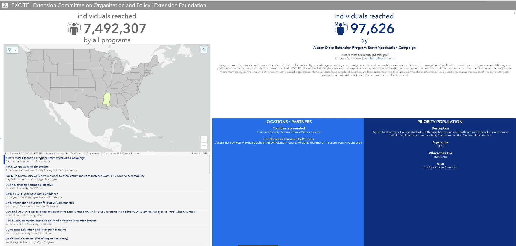This screenshot has width=516, height=246.
Task: Click the 7,492,307 individuals reached total
Action: (x=115, y=28)
